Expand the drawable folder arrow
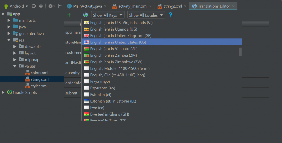282x143 pixels. click(15, 46)
